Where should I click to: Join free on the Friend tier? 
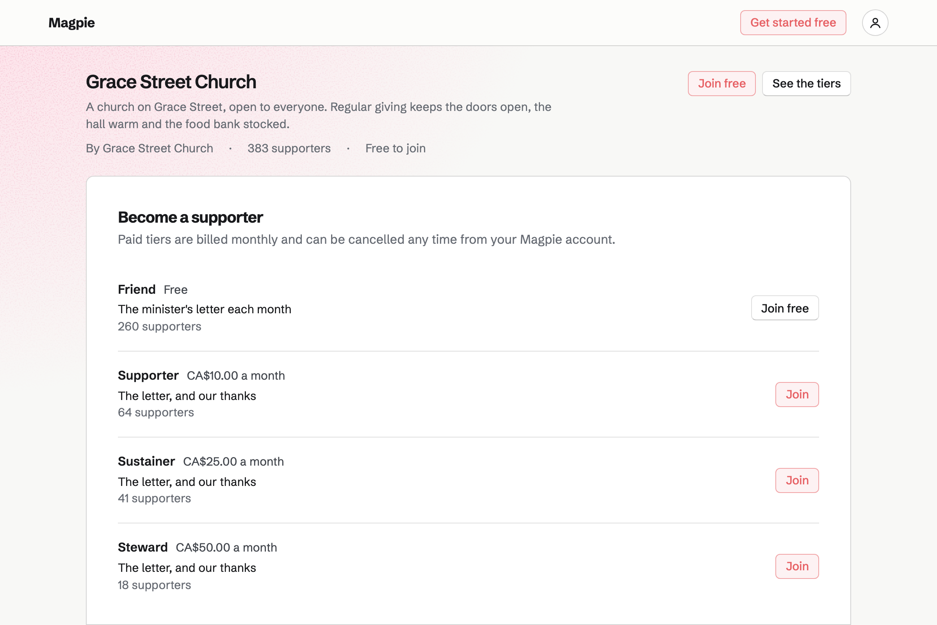point(785,308)
